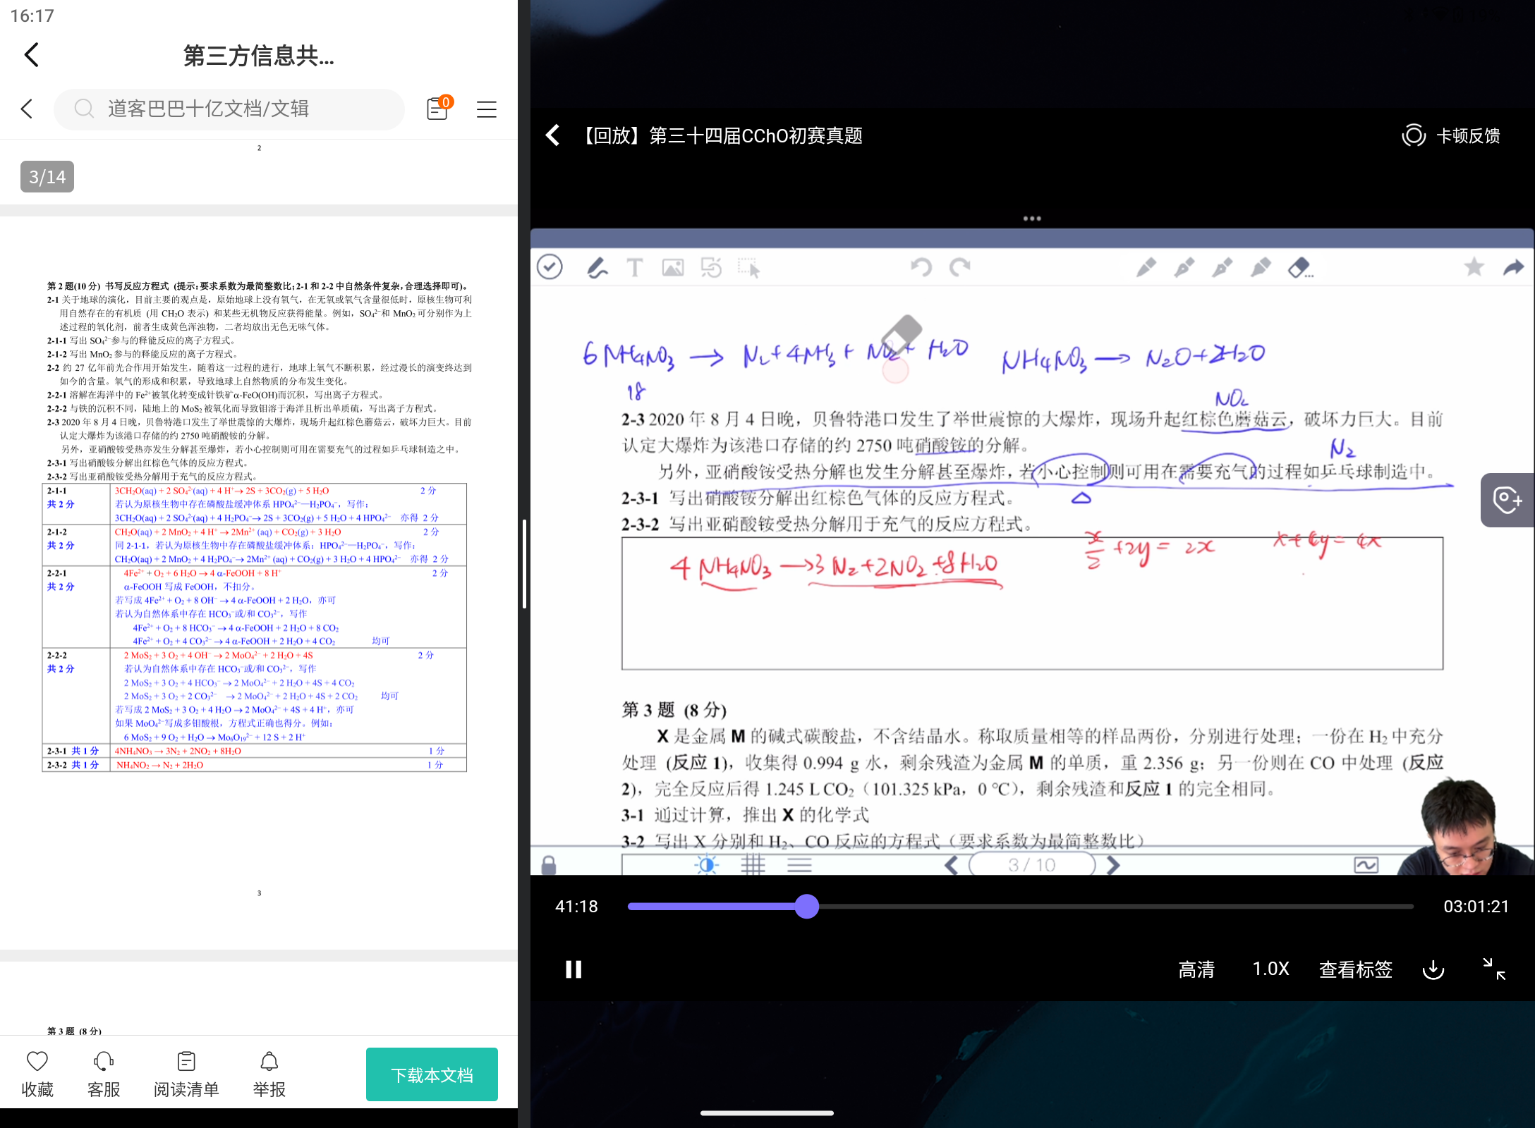Tap the home indicator bar at screen bottom
1535x1128 pixels.
click(x=767, y=1113)
